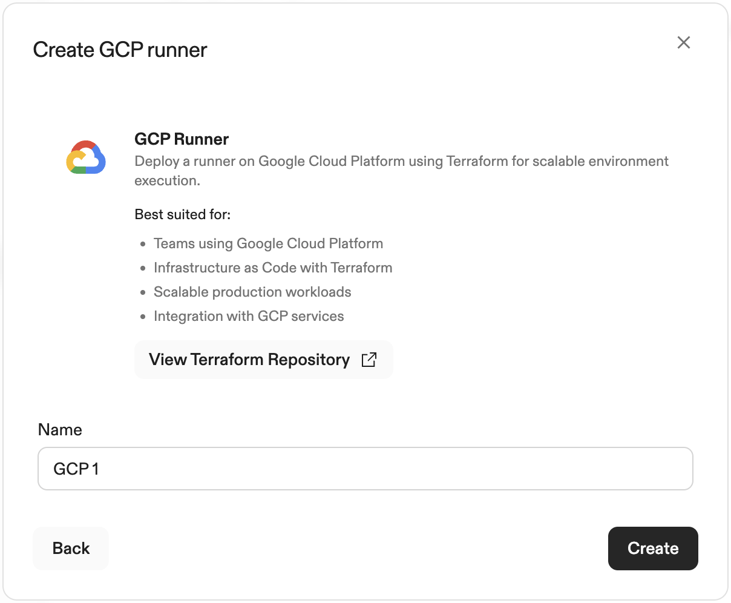Click the Google Cloud logo icon
This screenshot has width=731, height=603.
coord(86,158)
